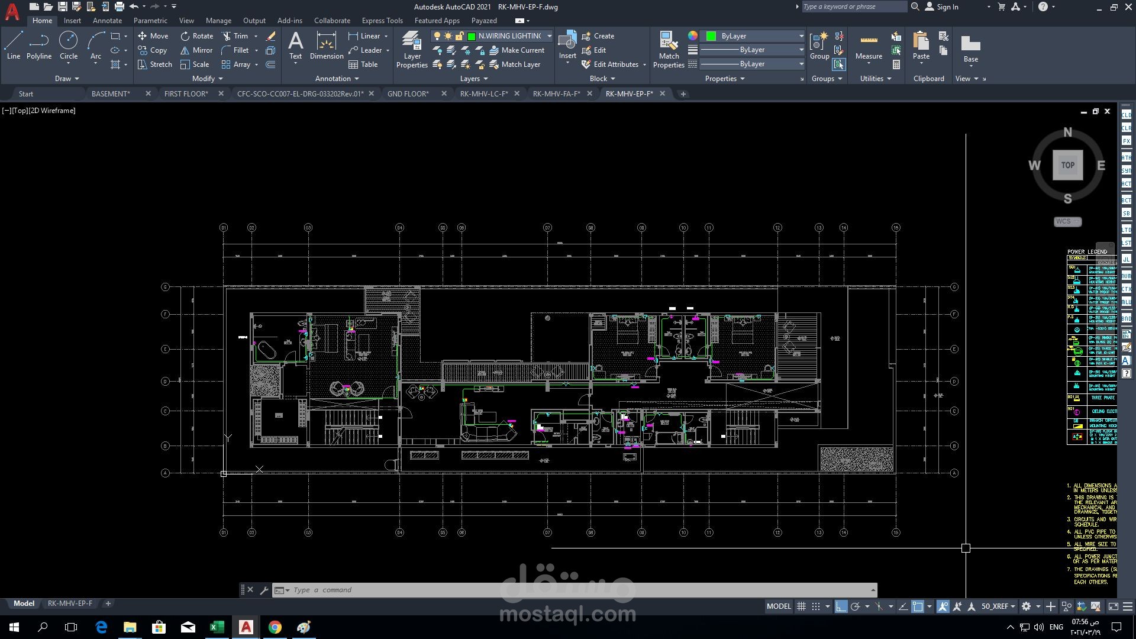Open the linetype ByLayer dropdown
Image resolution: width=1136 pixels, height=639 pixels.
click(753, 64)
